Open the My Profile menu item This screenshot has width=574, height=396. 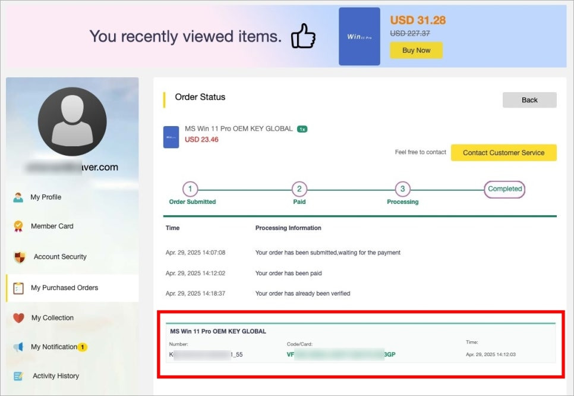(46, 197)
